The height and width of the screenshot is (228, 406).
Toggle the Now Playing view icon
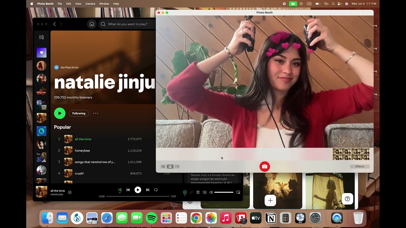(x=185, y=192)
